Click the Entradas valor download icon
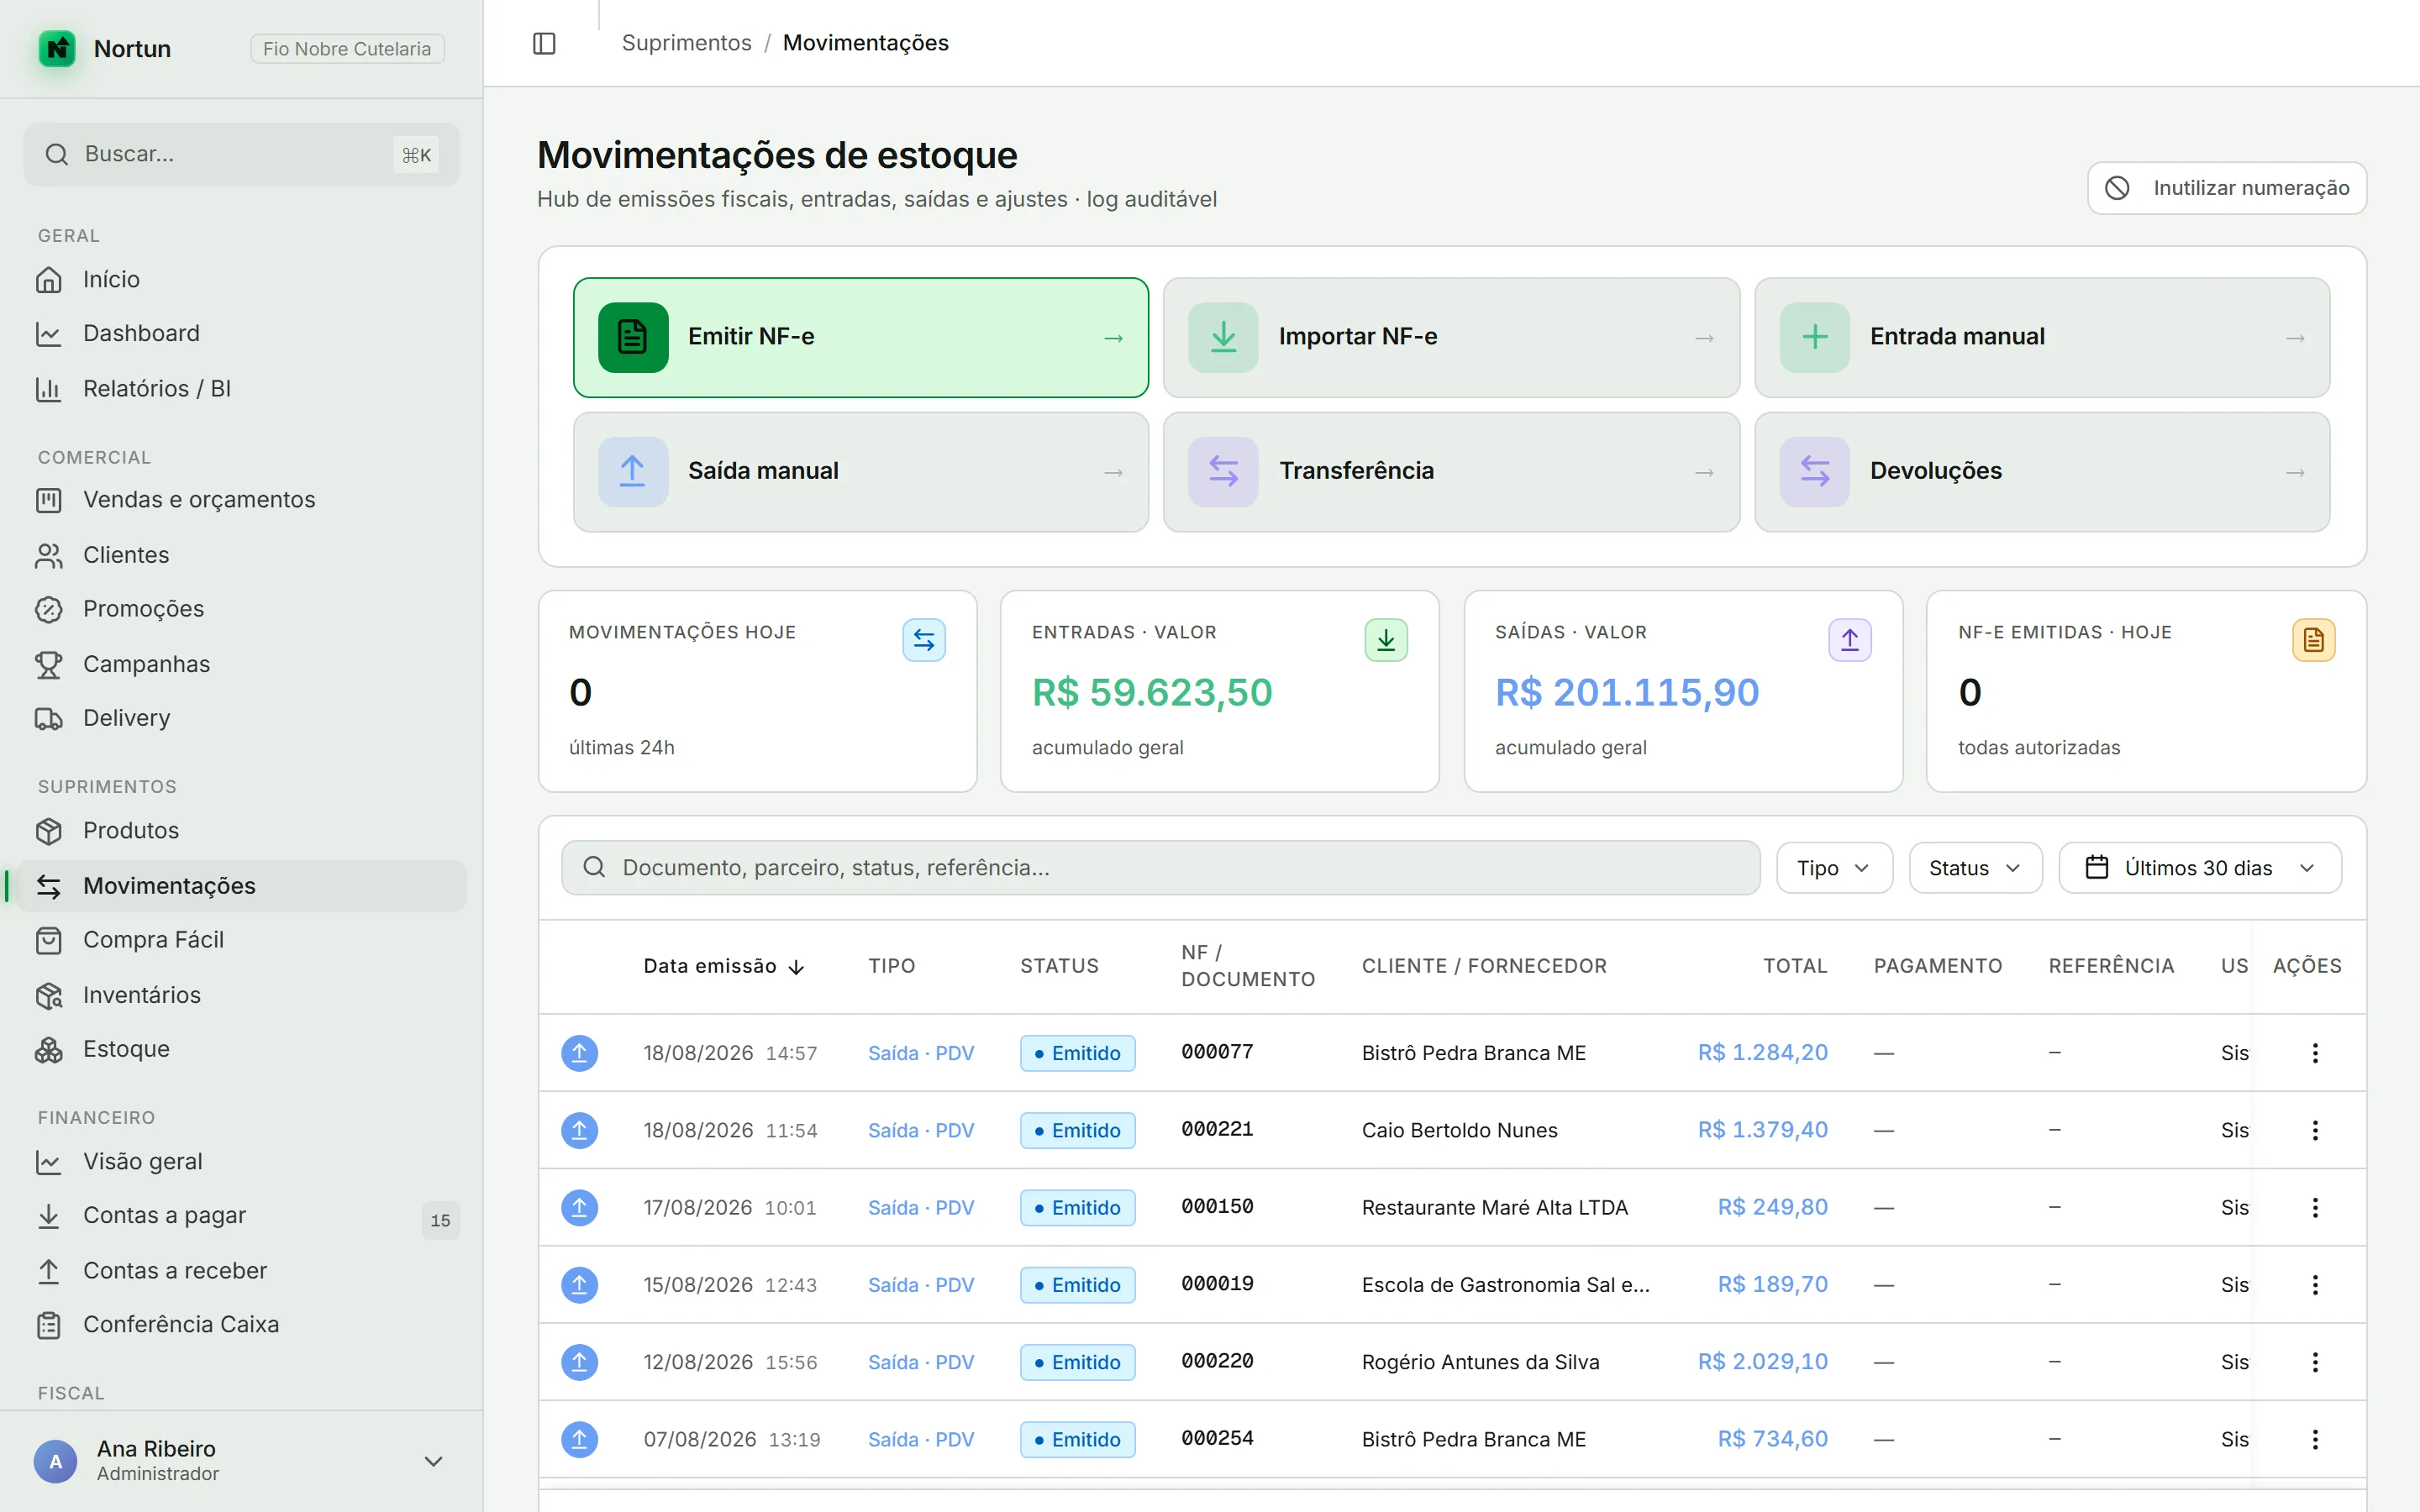The image size is (2420, 1512). (1386, 640)
